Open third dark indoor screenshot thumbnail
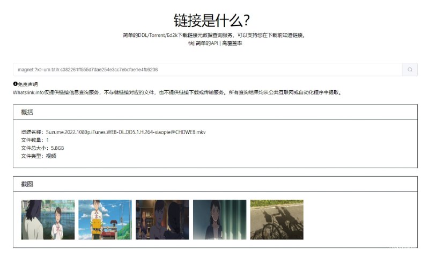The height and width of the screenshot is (255, 429). click(162, 220)
